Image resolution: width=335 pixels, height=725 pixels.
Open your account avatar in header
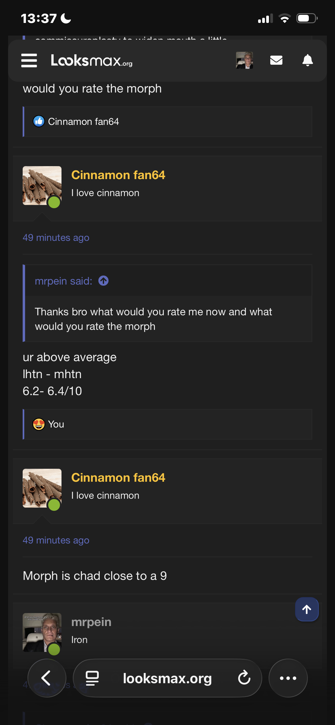pyautogui.click(x=244, y=60)
